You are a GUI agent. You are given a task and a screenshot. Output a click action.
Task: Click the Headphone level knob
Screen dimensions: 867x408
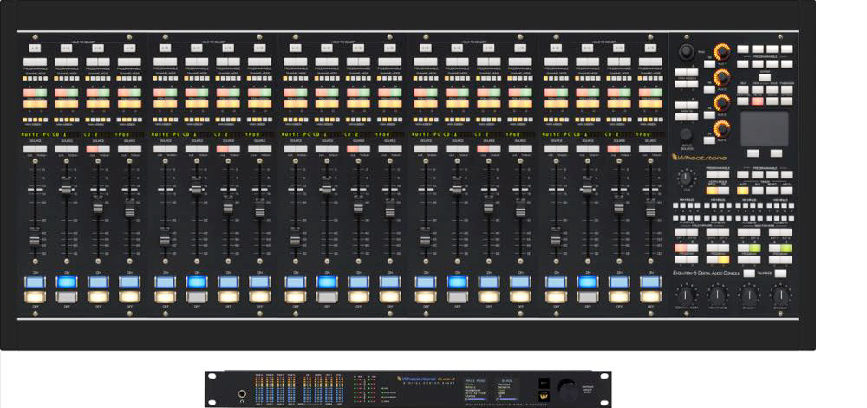click(x=718, y=296)
